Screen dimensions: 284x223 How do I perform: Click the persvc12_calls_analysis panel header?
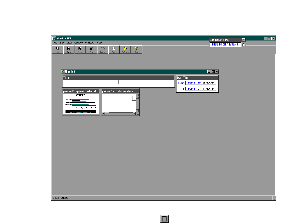pos(120,92)
